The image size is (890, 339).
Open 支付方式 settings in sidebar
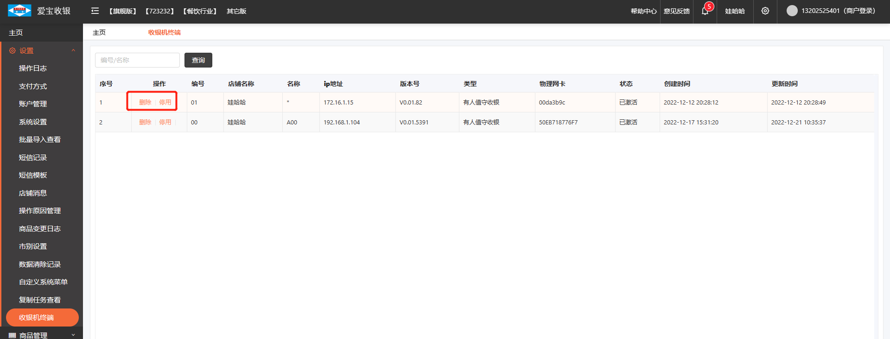click(32, 86)
